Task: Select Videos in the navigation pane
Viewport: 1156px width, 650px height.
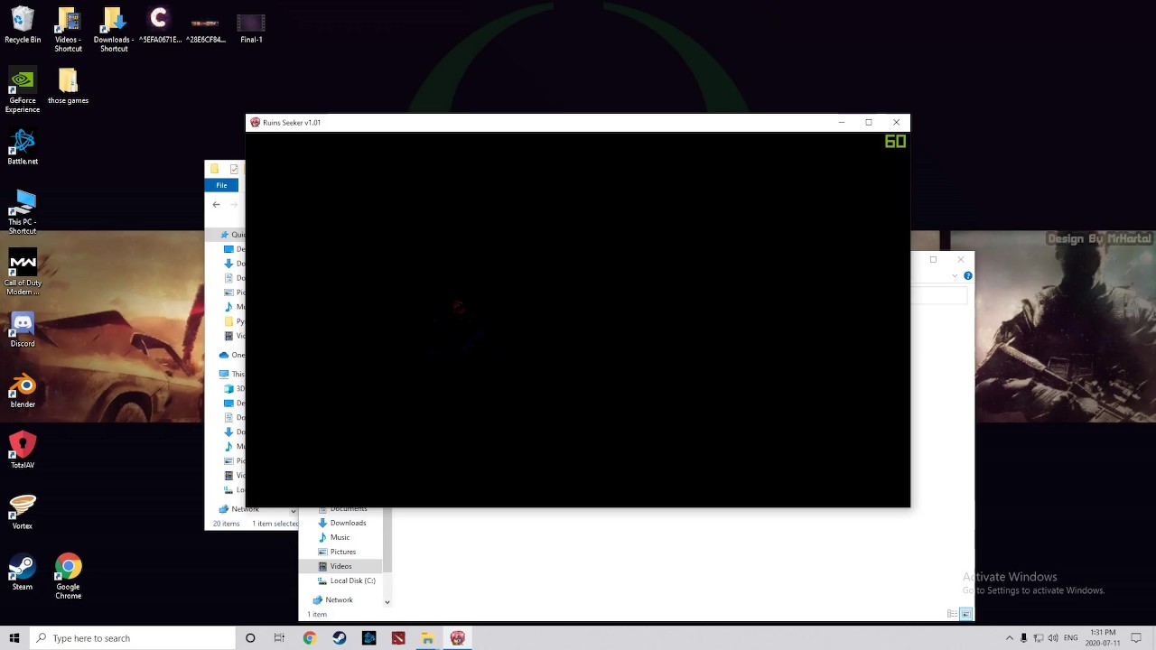Action: click(340, 566)
